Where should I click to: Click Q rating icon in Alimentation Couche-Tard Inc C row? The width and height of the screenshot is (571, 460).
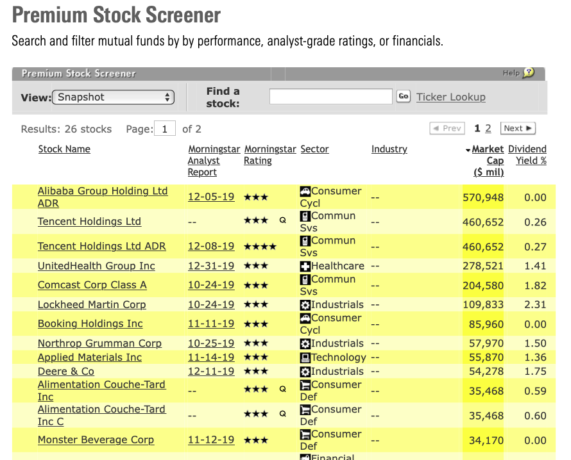coord(282,414)
